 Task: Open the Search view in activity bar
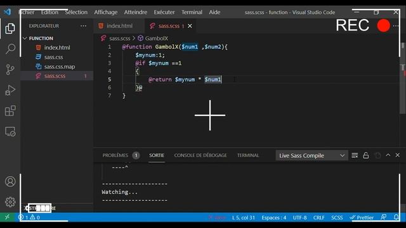tap(10, 49)
